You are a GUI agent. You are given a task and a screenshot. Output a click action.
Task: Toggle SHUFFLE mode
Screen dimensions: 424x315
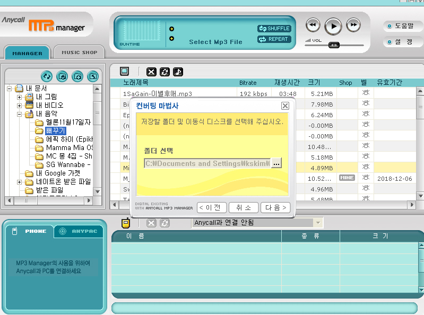coord(274,28)
